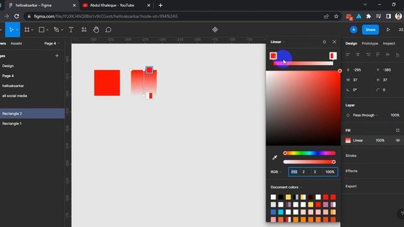Select the Comment tool
The height and width of the screenshot is (227, 404).
coord(109,30)
